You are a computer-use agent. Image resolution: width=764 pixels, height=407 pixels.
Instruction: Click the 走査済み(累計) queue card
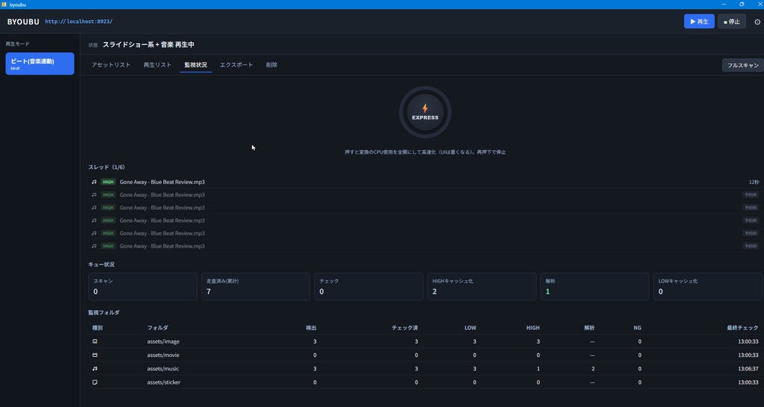256,286
